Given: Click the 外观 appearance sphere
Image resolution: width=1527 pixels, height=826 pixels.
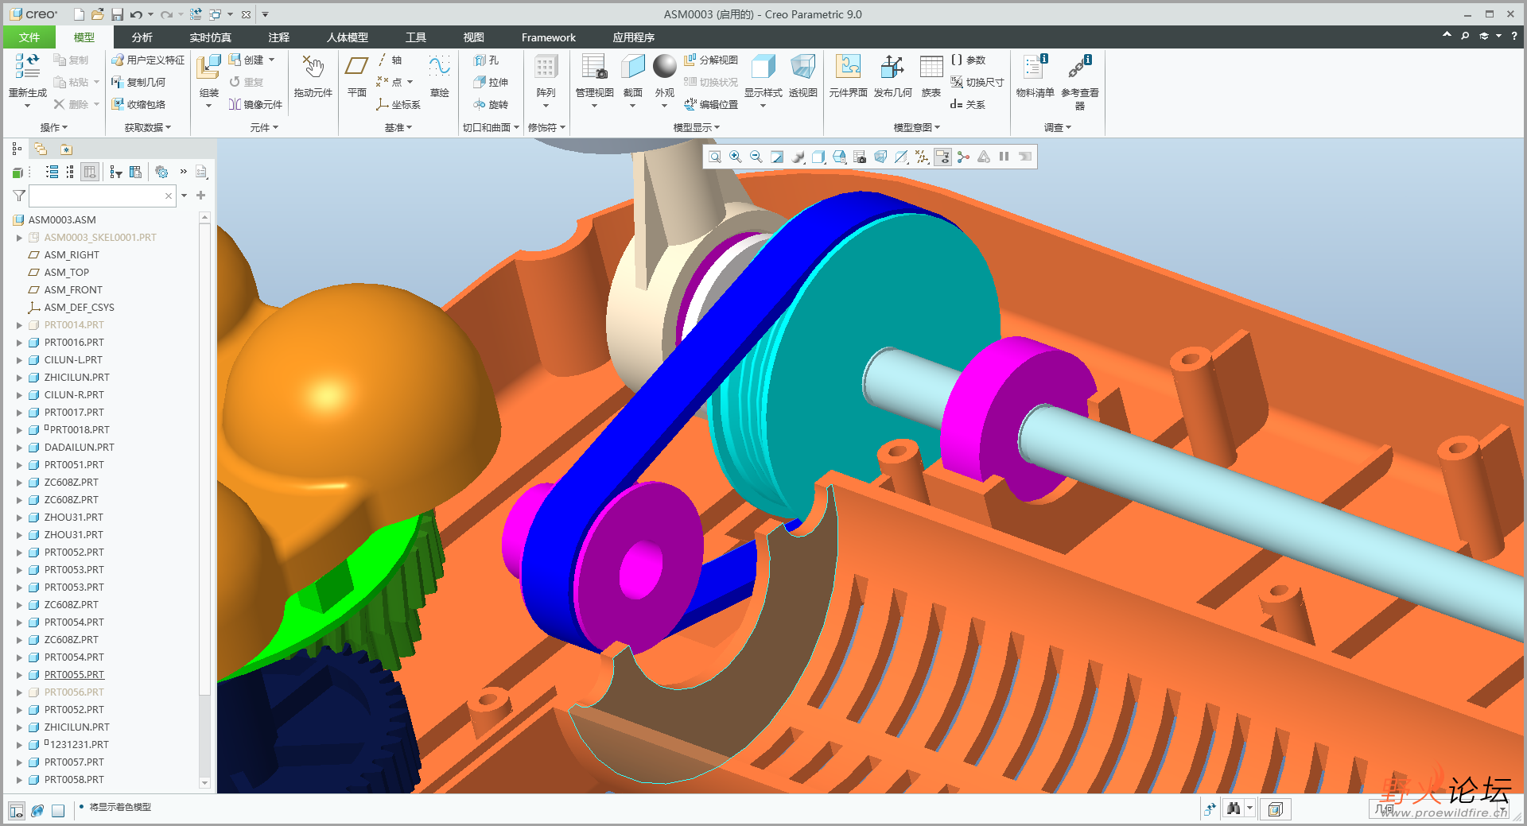Looking at the screenshot, I should pyautogui.click(x=664, y=67).
